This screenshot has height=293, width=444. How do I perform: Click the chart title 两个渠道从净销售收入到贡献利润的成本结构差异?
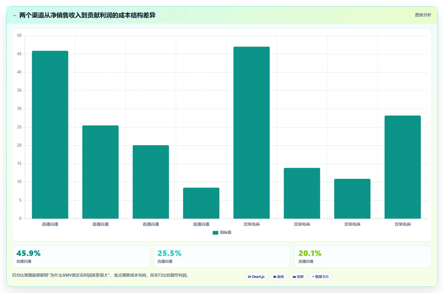pos(87,15)
